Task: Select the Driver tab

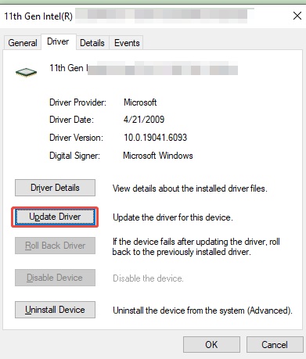Action: tap(58, 41)
